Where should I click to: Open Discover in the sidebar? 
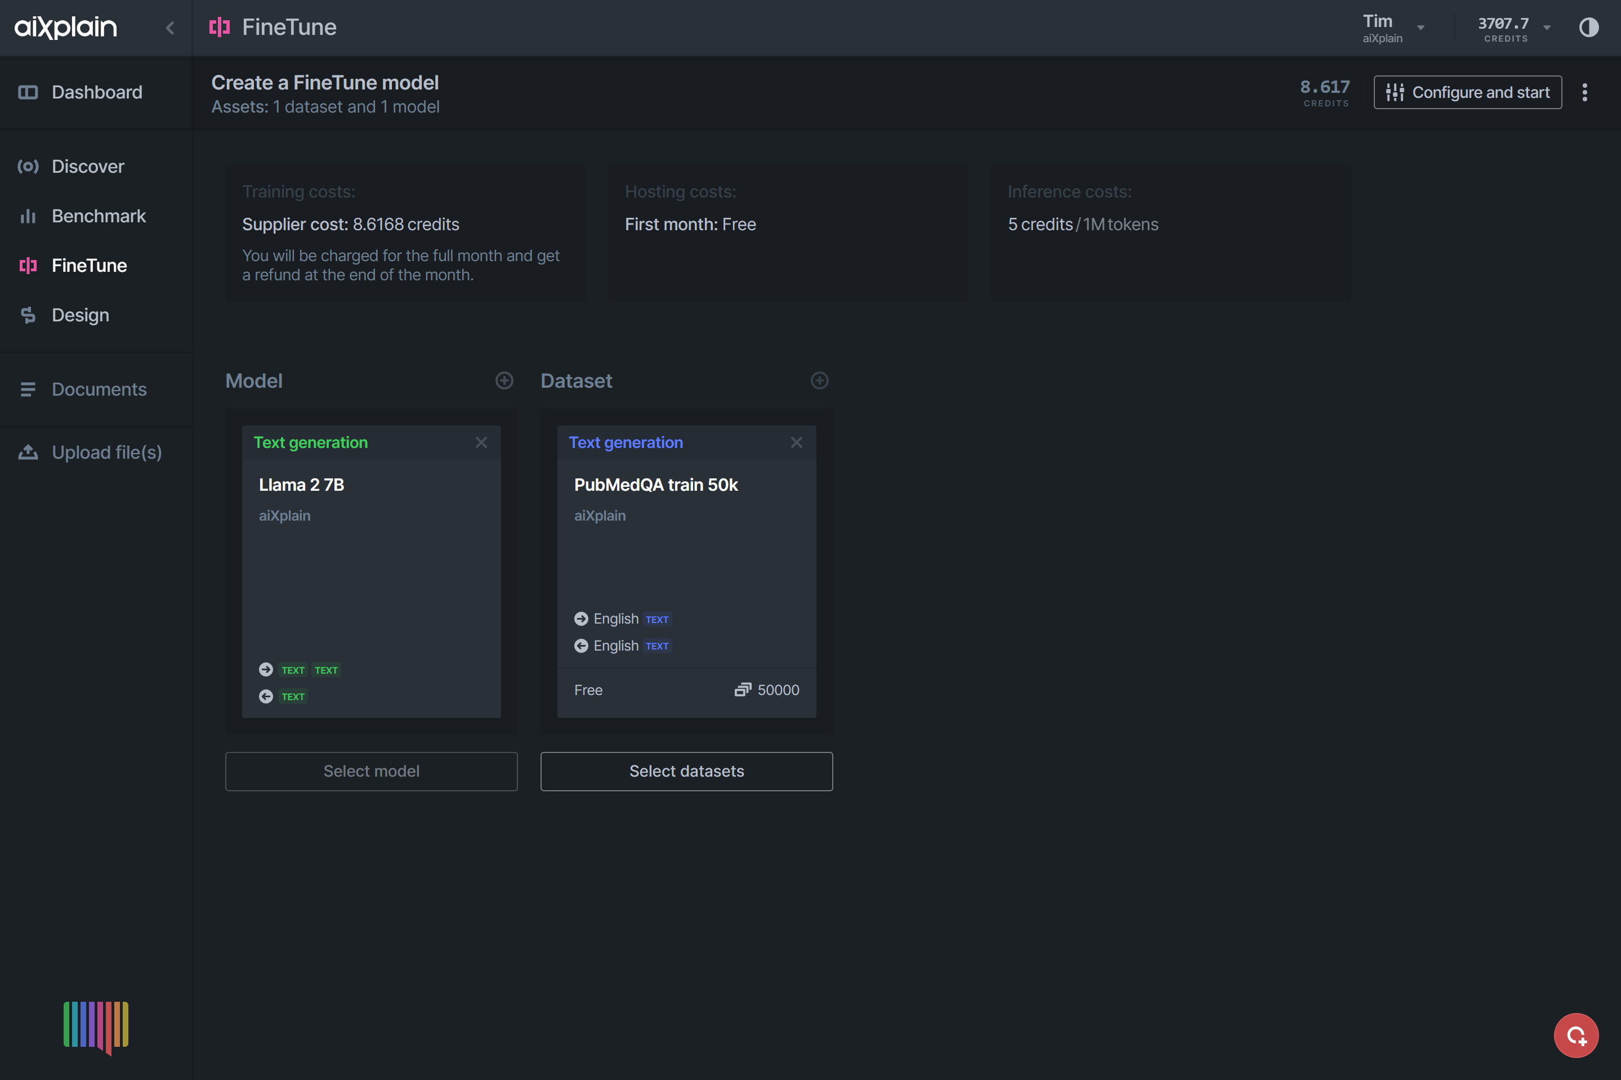click(x=96, y=166)
